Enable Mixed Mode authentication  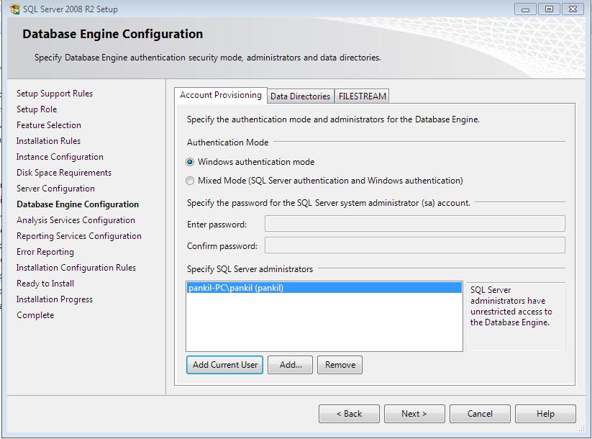click(189, 179)
